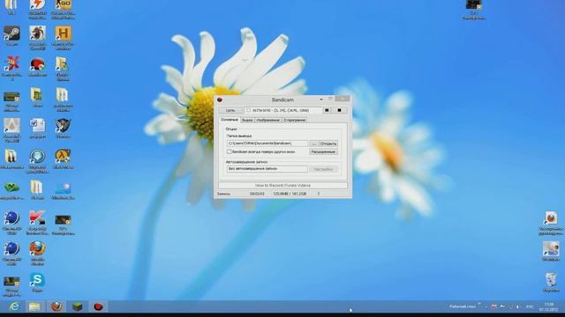
Task: Enable Bandicam always on top checkbox
Action: pyautogui.click(x=230, y=152)
